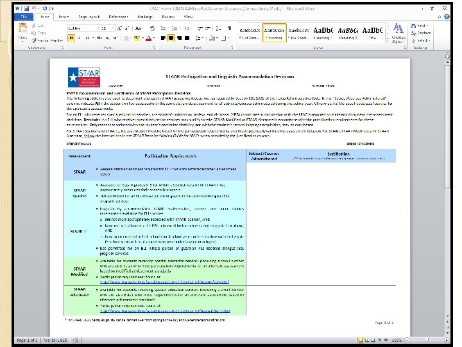Click the Draft view icon in status bar

(386, 340)
